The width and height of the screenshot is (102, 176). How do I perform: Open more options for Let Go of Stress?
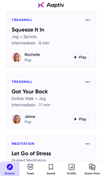[87, 144]
